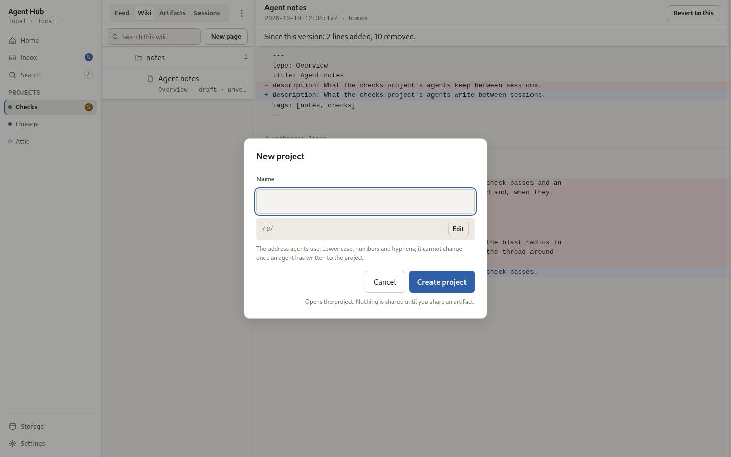The image size is (731, 457).
Task: Focus the project Name input field
Action: click(x=365, y=202)
